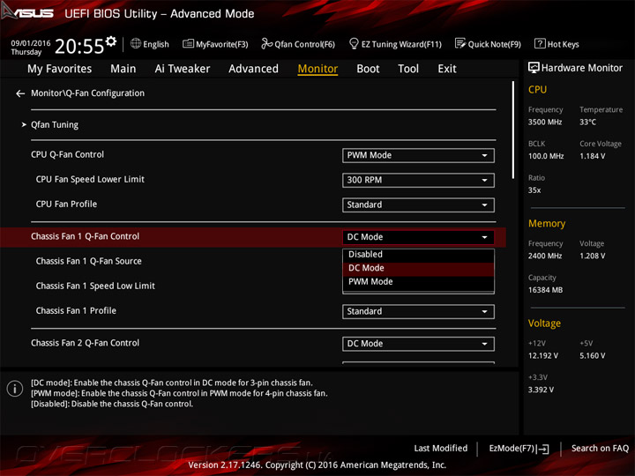Switch to the Ai Tweaker tab
This screenshot has width=635, height=476.
coord(183,69)
